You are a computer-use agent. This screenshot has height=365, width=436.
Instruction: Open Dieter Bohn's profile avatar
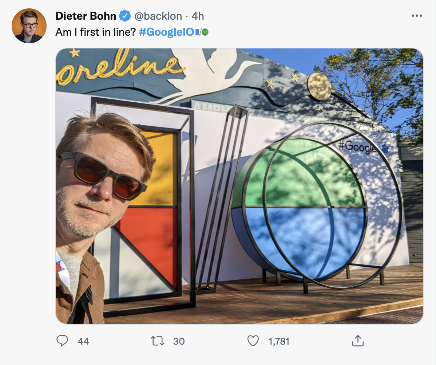pyautogui.click(x=29, y=26)
